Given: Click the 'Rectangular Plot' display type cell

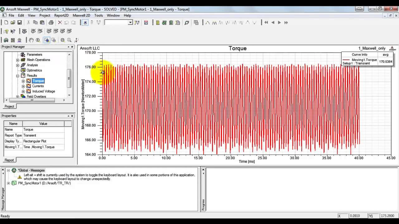Looking at the screenshot, I should [43, 141].
